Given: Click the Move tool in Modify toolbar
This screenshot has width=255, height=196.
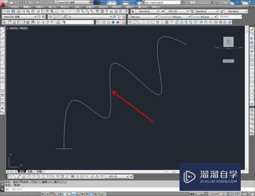Looking at the screenshot, I should [252, 51].
